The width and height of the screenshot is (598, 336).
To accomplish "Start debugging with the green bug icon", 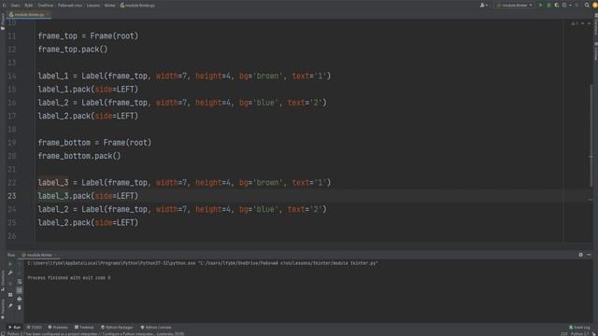I will [548, 6].
